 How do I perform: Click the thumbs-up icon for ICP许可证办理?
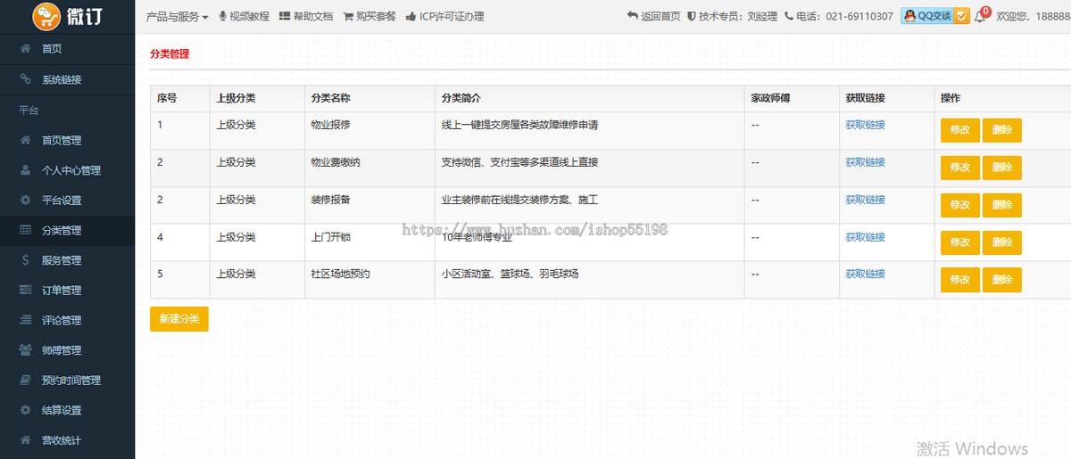click(x=411, y=16)
